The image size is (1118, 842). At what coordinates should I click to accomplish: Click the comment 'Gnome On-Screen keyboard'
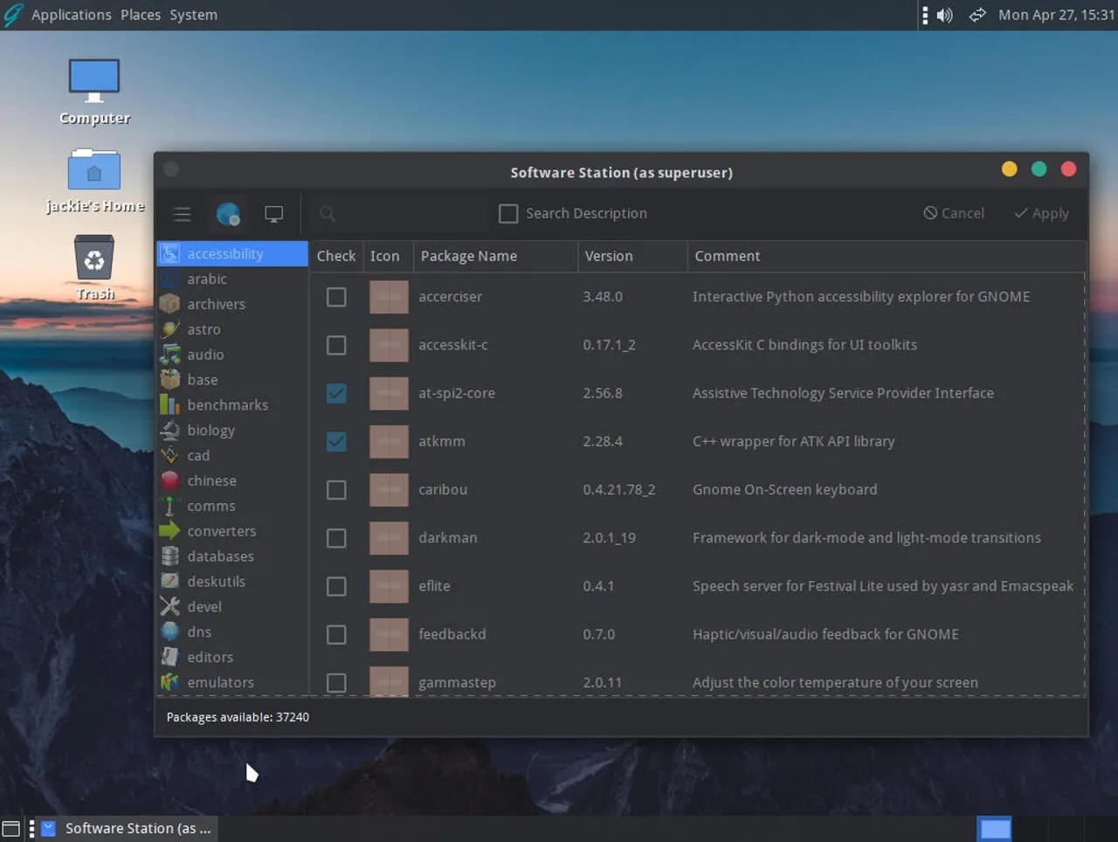pyautogui.click(x=785, y=490)
